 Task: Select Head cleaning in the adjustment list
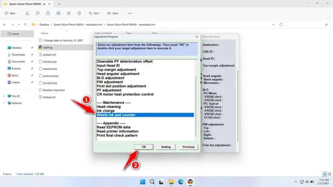108,106
